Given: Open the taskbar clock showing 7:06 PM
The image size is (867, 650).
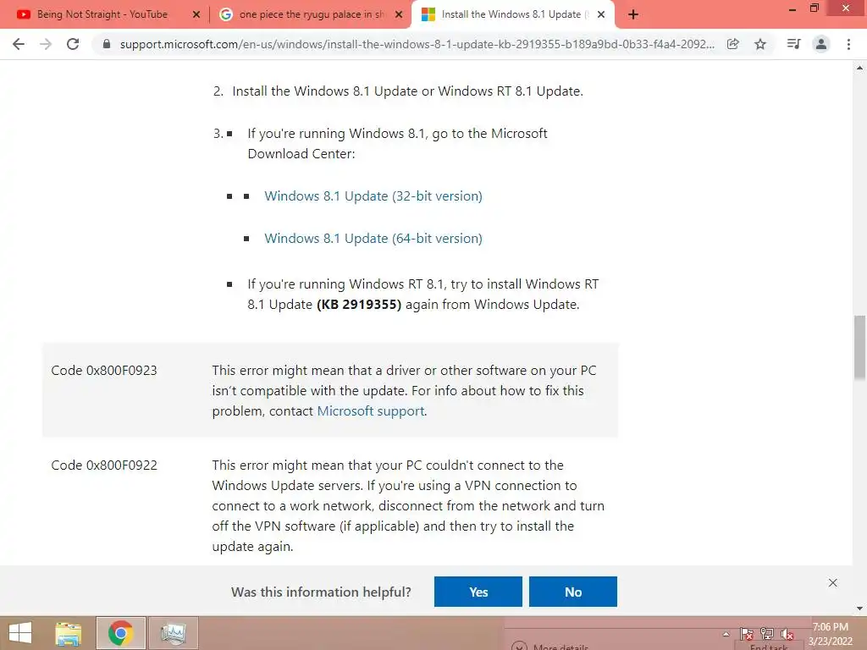Looking at the screenshot, I should pos(831,634).
